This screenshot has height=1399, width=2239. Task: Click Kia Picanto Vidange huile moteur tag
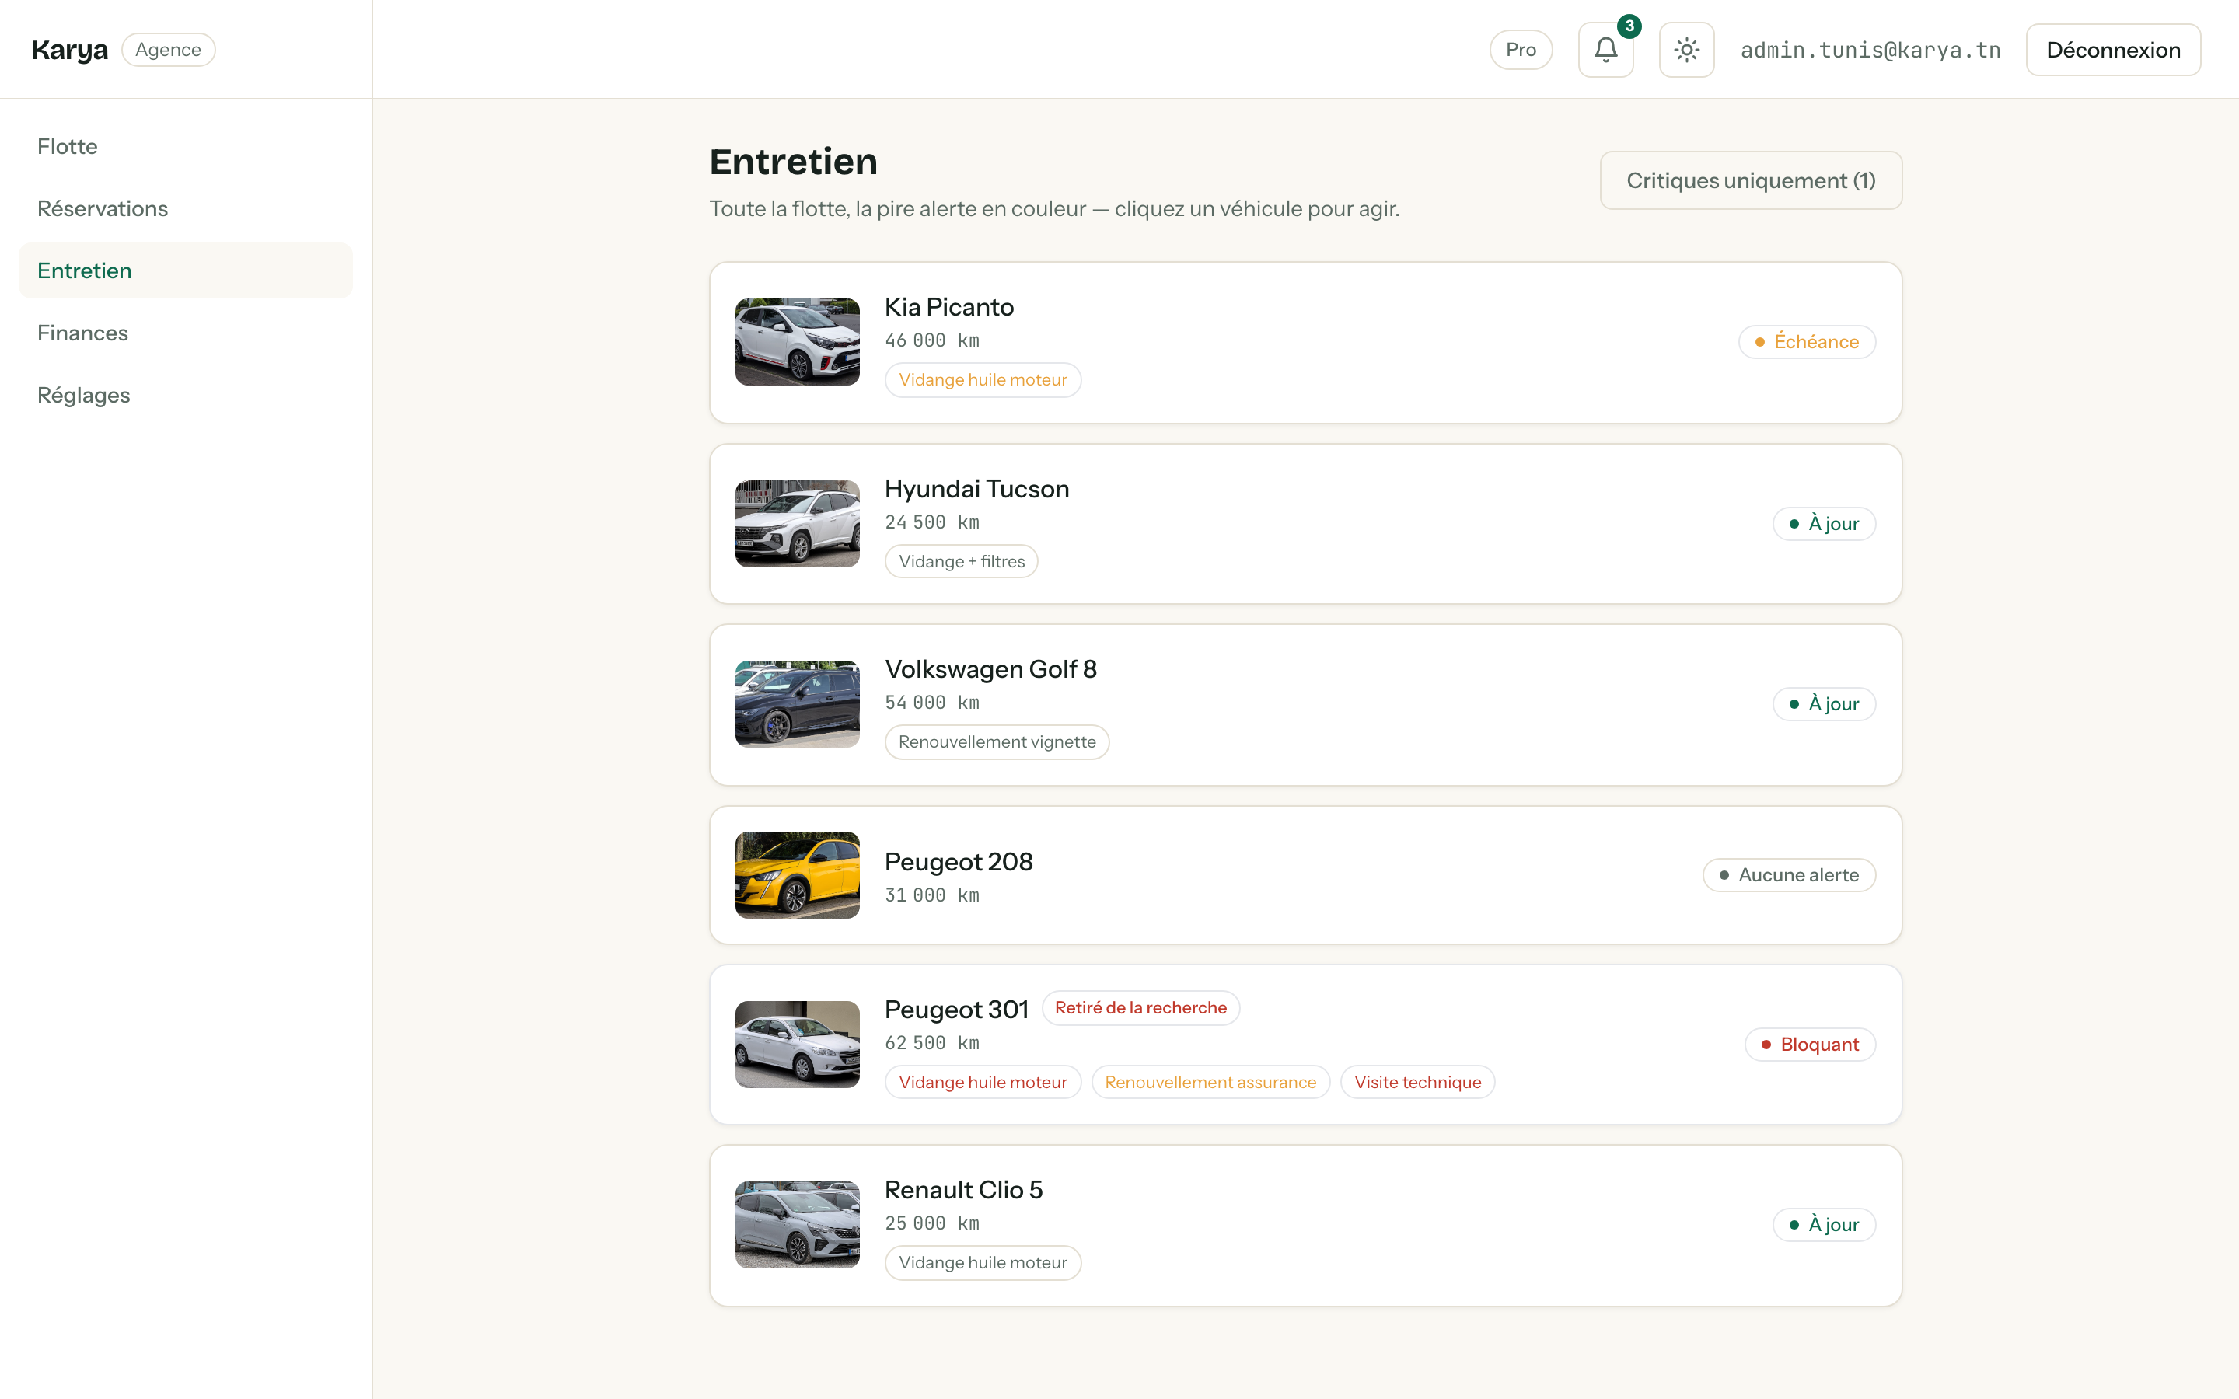point(983,380)
